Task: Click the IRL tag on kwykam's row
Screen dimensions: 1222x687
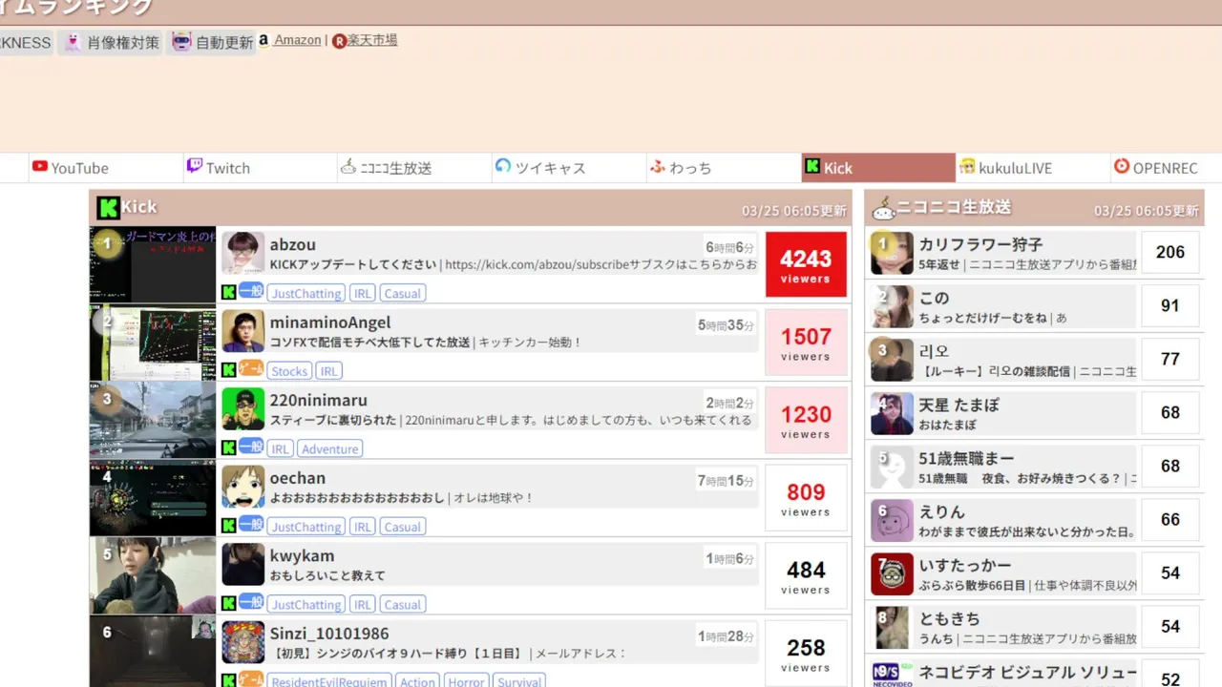Action: tap(363, 604)
